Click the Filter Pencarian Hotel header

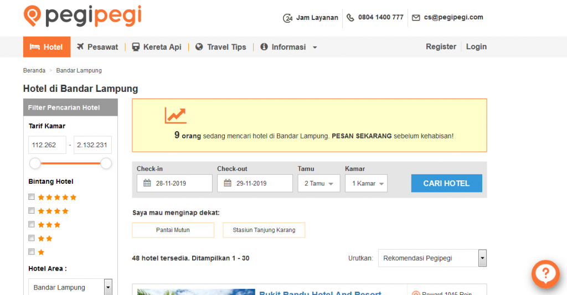click(x=70, y=107)
